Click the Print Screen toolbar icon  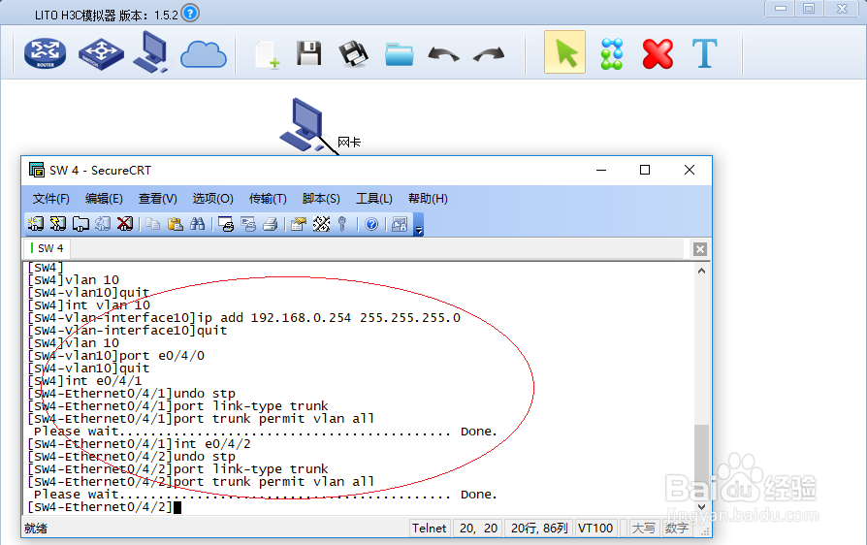click(x=226, y=224)
